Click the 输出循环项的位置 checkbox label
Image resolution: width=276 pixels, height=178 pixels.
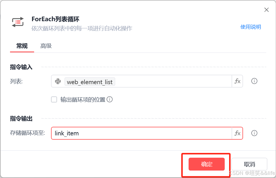point(83,100)
